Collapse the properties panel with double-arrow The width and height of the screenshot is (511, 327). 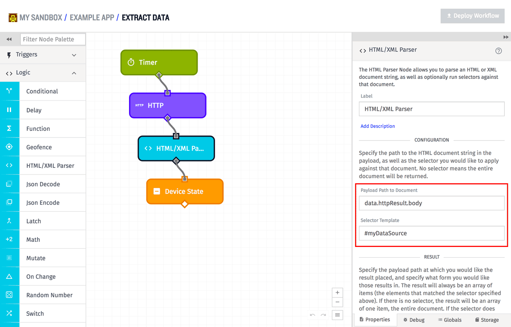click(x=506, y=37)
